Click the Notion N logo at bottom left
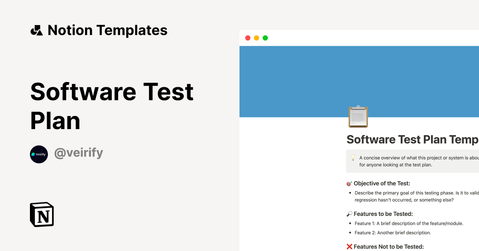Viewport: 479px width, 251px height. pyautogui.click(x=42, y=214)
